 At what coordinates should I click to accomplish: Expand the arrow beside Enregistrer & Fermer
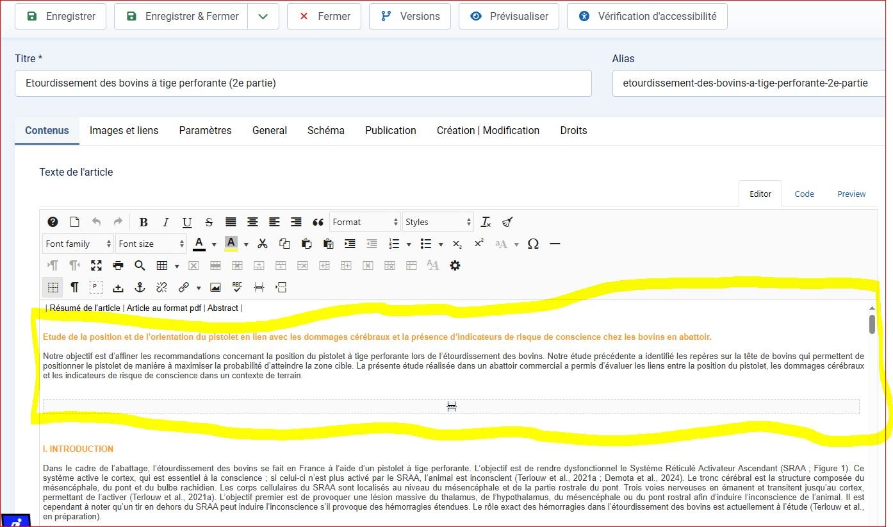coord(263,17)
